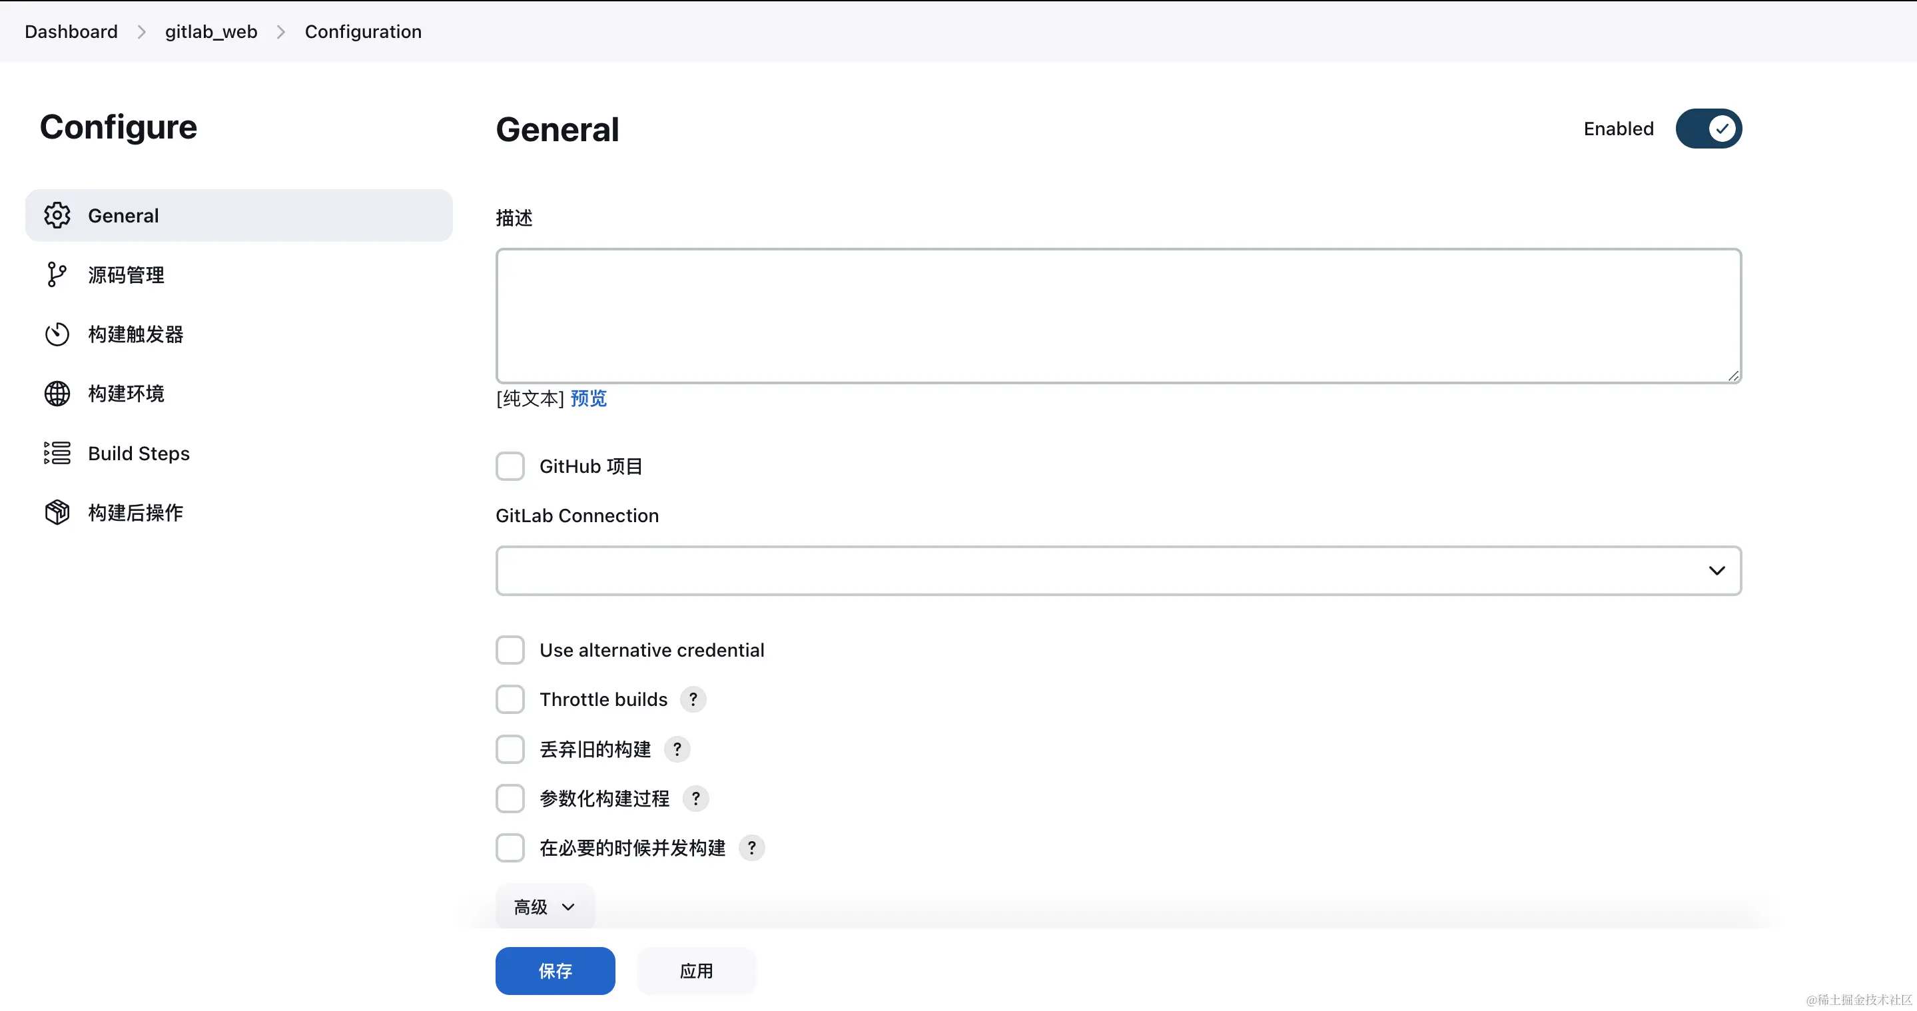Enable Use alternative credential checkbox
The height and width of the screenshot is (1011, 1917).
510,650
